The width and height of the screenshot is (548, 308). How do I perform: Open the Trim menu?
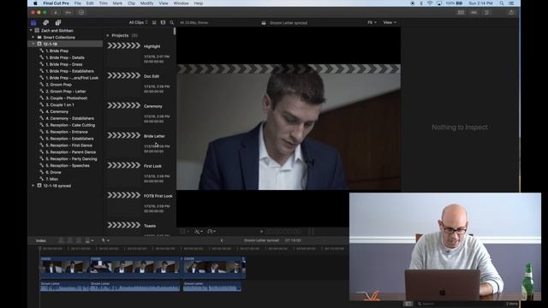tap(104, 3)
